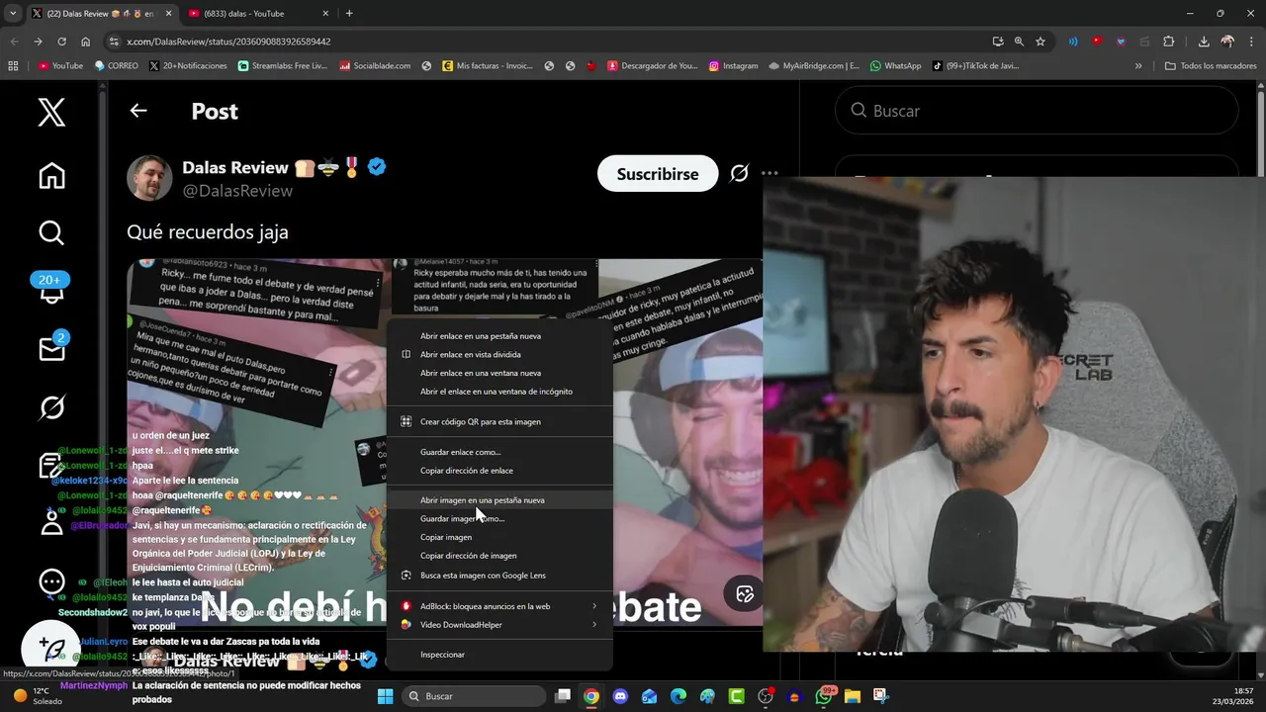Open Chrome downloads icon

coord(1204,42)
